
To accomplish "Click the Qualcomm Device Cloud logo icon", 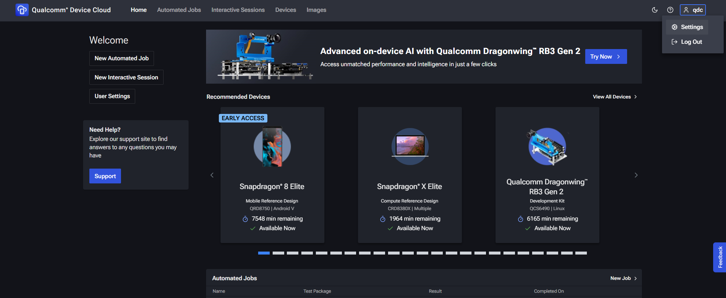I will [x=22, y=10].
